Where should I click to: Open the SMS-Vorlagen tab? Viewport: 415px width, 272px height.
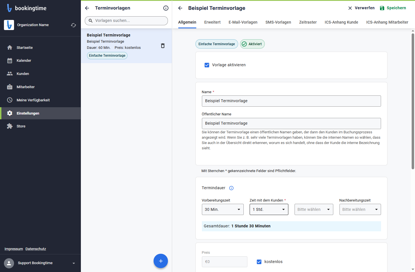coord(278,22)
